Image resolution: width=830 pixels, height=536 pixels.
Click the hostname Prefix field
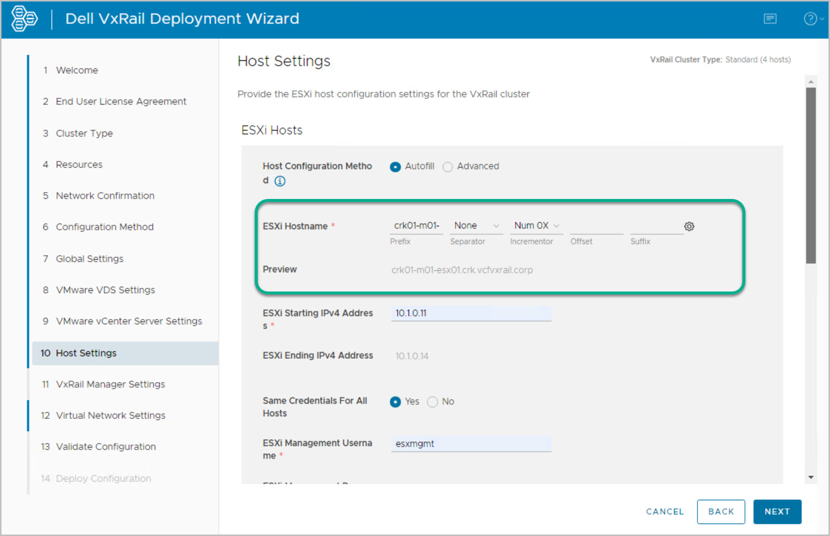point(416,226)
